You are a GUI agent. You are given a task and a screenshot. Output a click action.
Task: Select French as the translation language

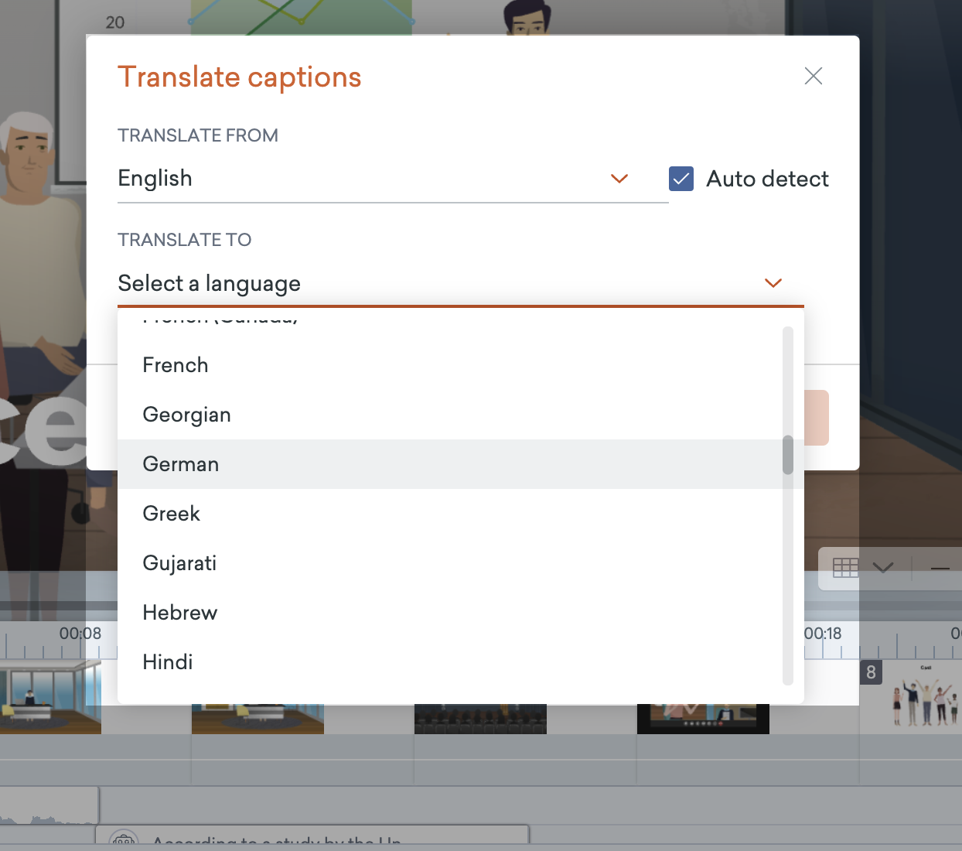pyautogui.click(x=175, y=364)
